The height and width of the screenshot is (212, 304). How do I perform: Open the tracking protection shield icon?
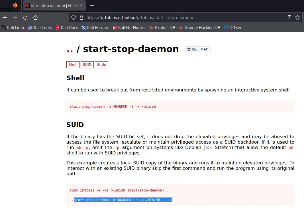click(74, 17)
